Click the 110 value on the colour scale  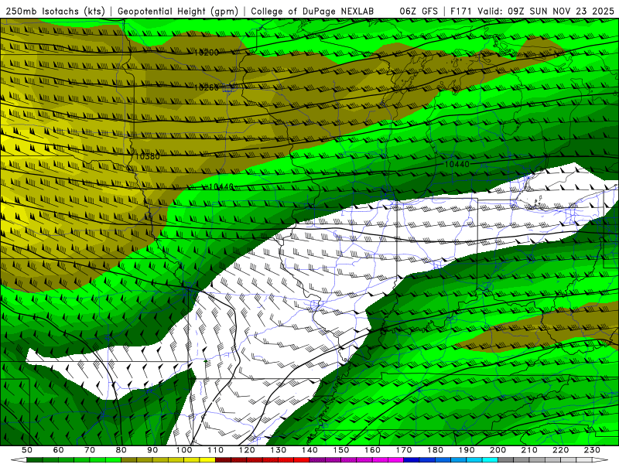(x=216, y=450)
